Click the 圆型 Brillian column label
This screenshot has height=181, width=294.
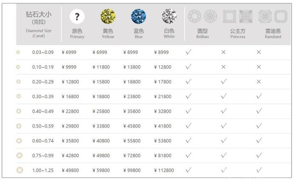[203, 34]
